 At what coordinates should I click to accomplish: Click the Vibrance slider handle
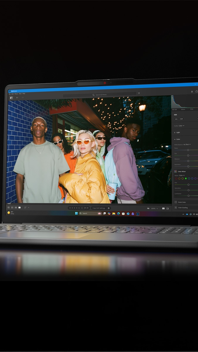pos(188,161)
